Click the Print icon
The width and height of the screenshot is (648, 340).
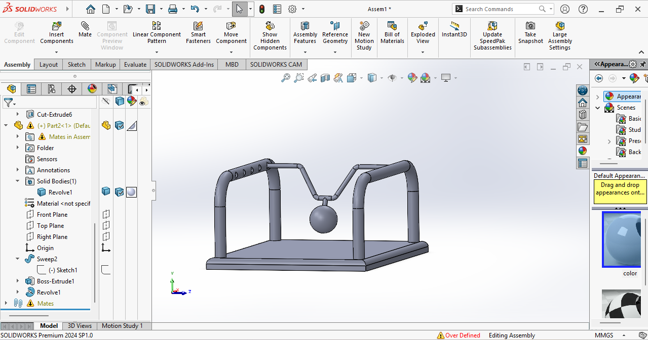pyautogui.click(x=173, y=9)
